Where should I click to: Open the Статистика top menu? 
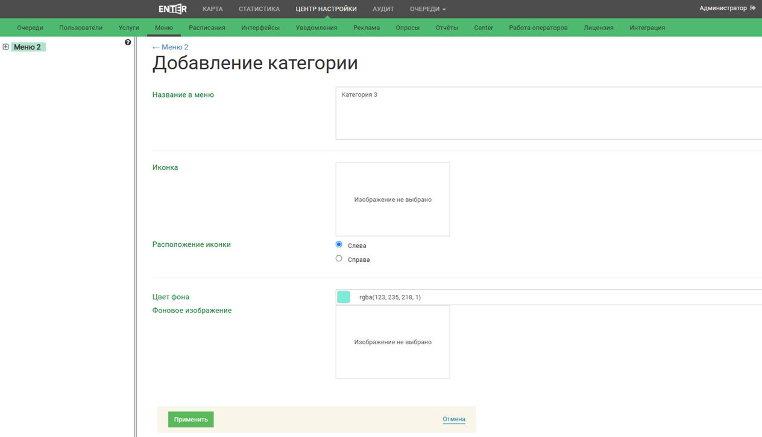click(259, 9)
